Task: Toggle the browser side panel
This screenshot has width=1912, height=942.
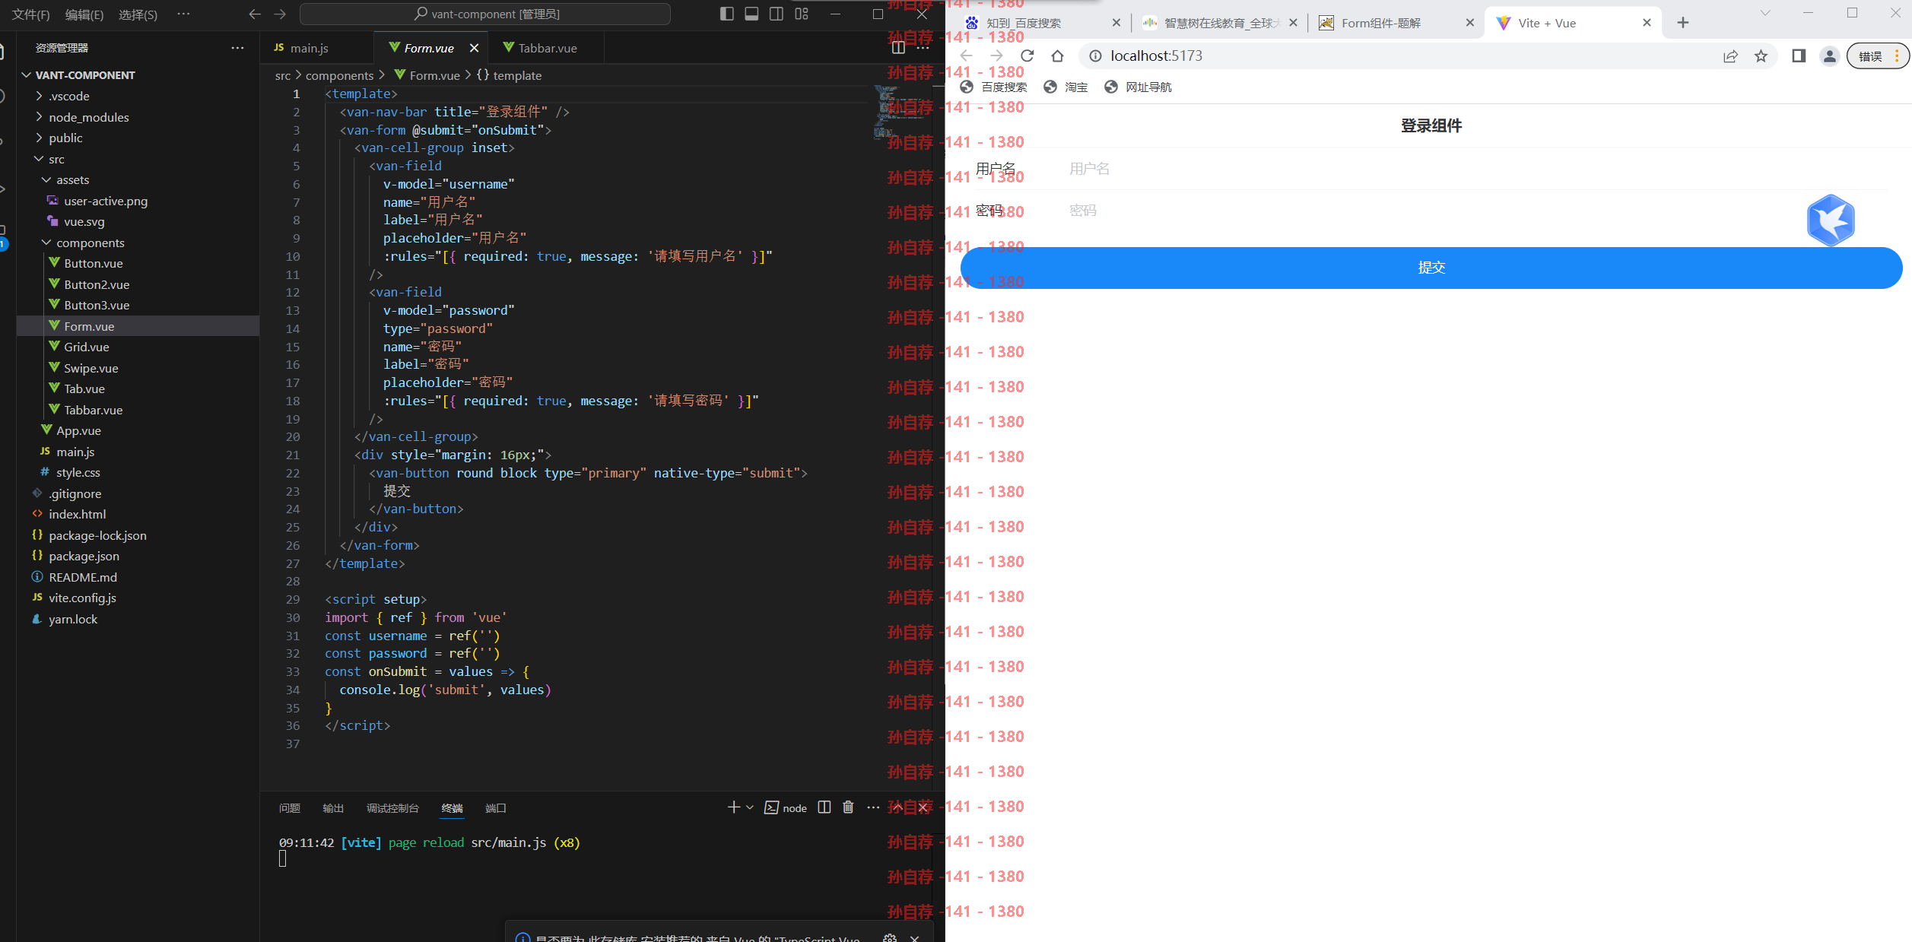Action: point(1799,56)
